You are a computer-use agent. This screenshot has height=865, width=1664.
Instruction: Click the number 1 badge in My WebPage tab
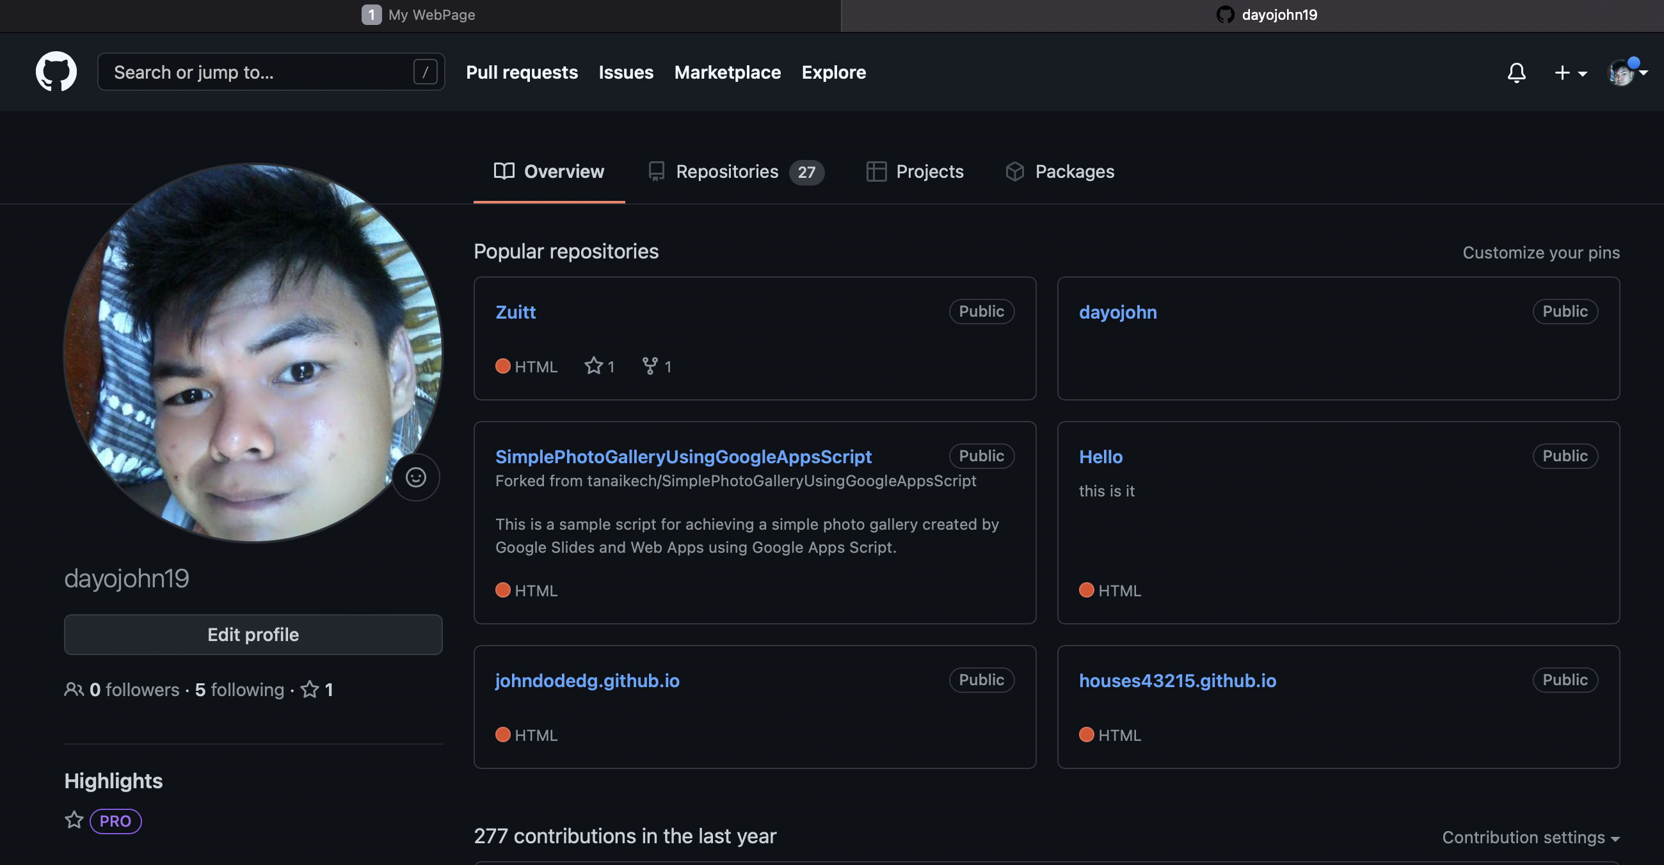(x=371, y=14)
